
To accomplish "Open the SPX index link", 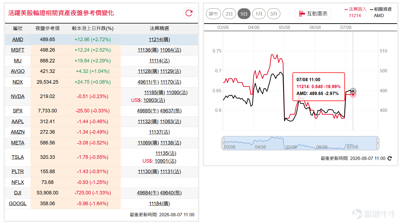I will pyautogui.click(x=18, y=111).
